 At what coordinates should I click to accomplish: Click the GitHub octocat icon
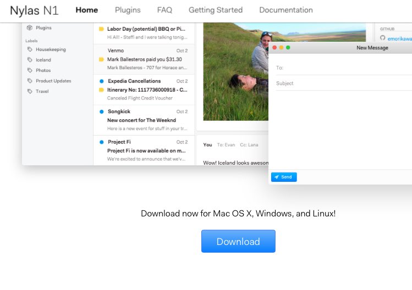pyautogui.click(x=383, y=38)
